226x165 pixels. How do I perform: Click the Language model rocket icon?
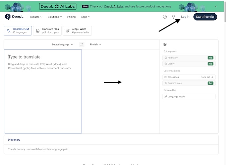coord(166,97)
